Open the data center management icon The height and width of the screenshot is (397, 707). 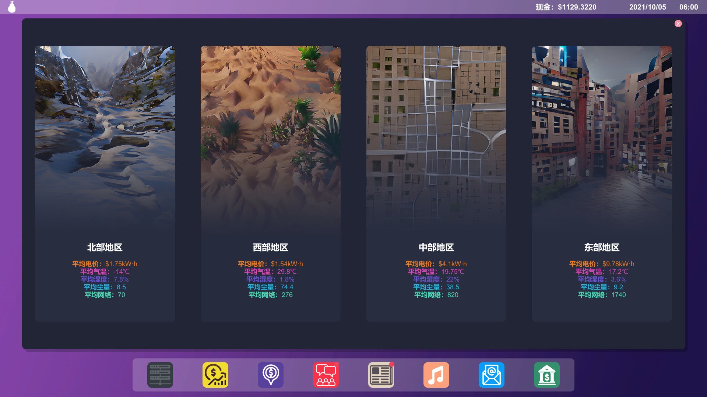coord(160,375)
